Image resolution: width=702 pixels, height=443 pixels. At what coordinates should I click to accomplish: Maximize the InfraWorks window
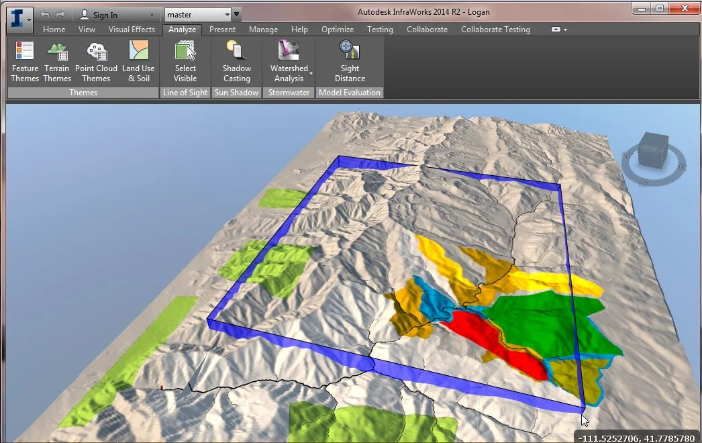(x=660, y=8)
